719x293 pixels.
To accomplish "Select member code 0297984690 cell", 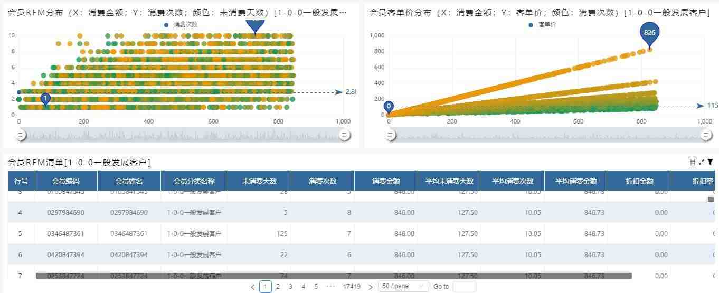I will (66, 213).
